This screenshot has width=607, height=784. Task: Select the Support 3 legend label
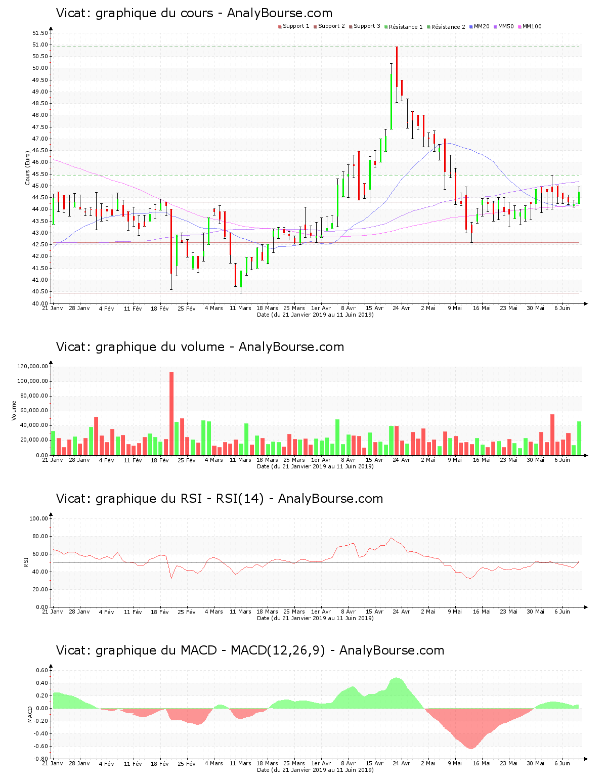pos(367,26)
